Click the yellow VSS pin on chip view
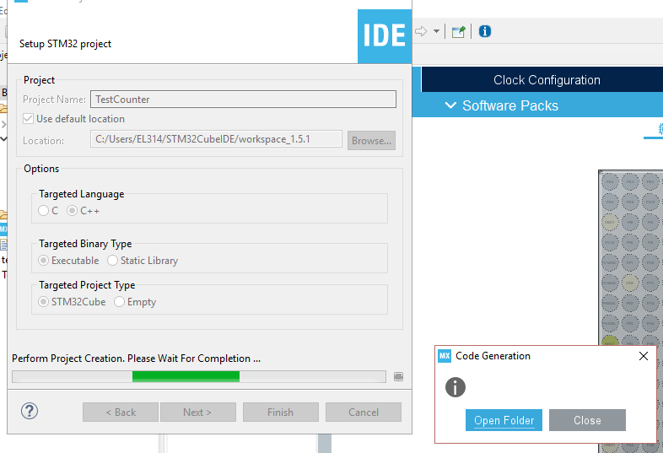663x453 pixels. [629, 283]
